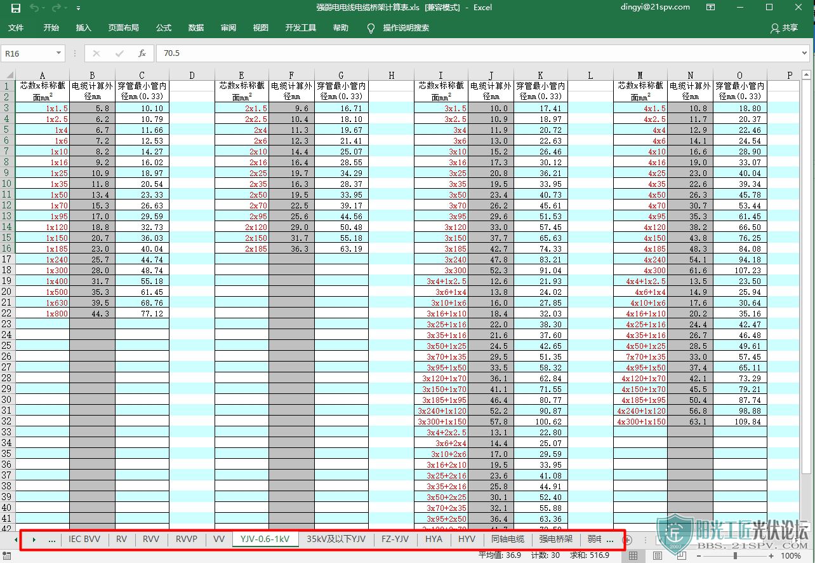Click cell A16 containing 1x185
The image size is (815, 563).
43,248
